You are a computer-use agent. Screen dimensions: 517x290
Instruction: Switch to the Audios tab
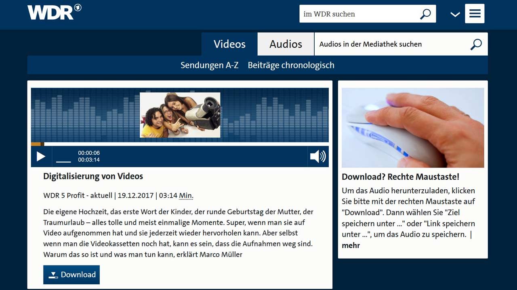[x=286, y=44]
